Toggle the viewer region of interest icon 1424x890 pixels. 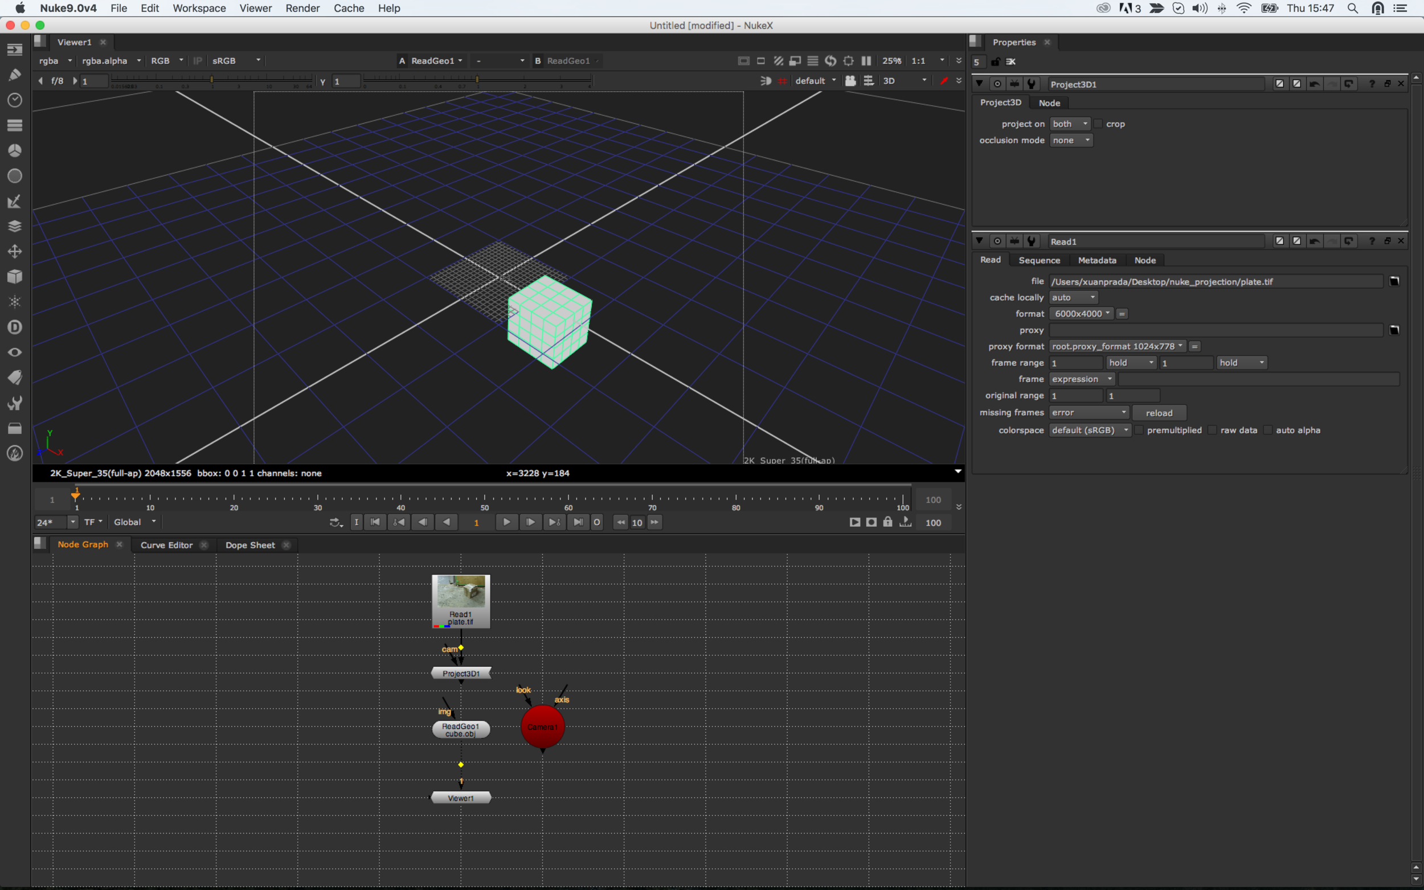[x=848, y=60]
